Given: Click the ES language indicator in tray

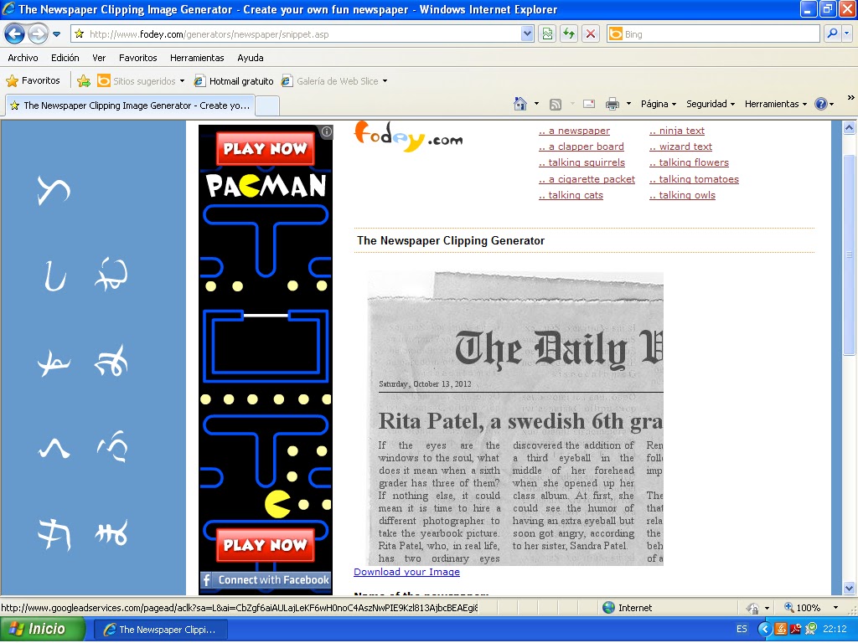Looking at the screenshot, I should point(742,629).
